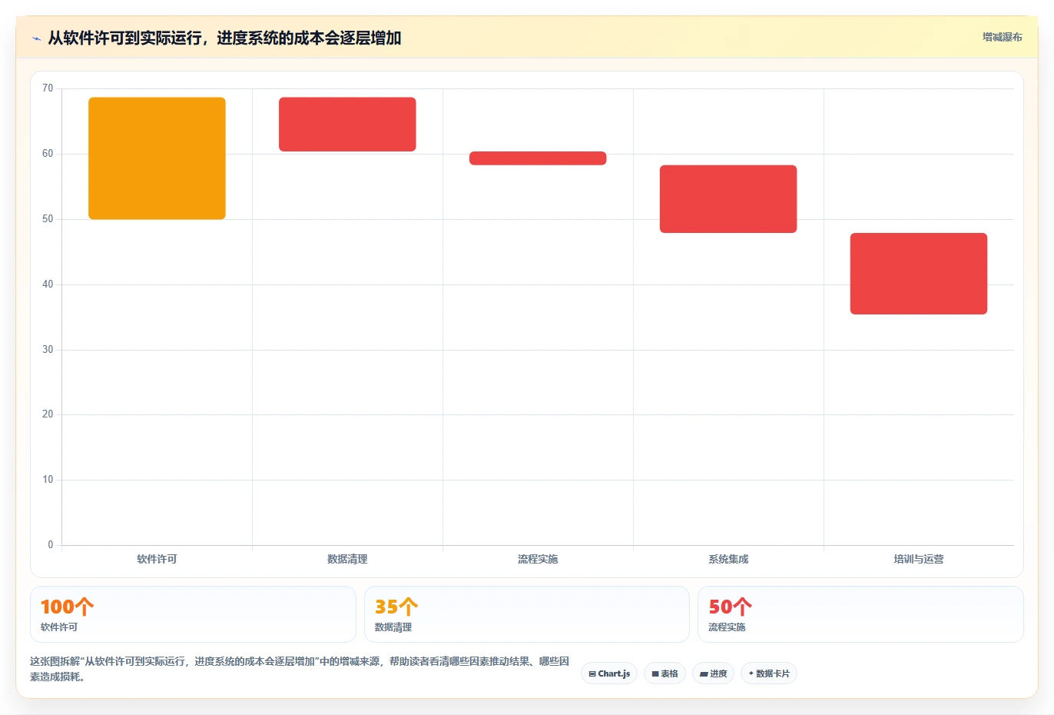This screenshot has width=1054, height=715.
Task: Click the Chart.js tag chip
Action: pos(609,673)
